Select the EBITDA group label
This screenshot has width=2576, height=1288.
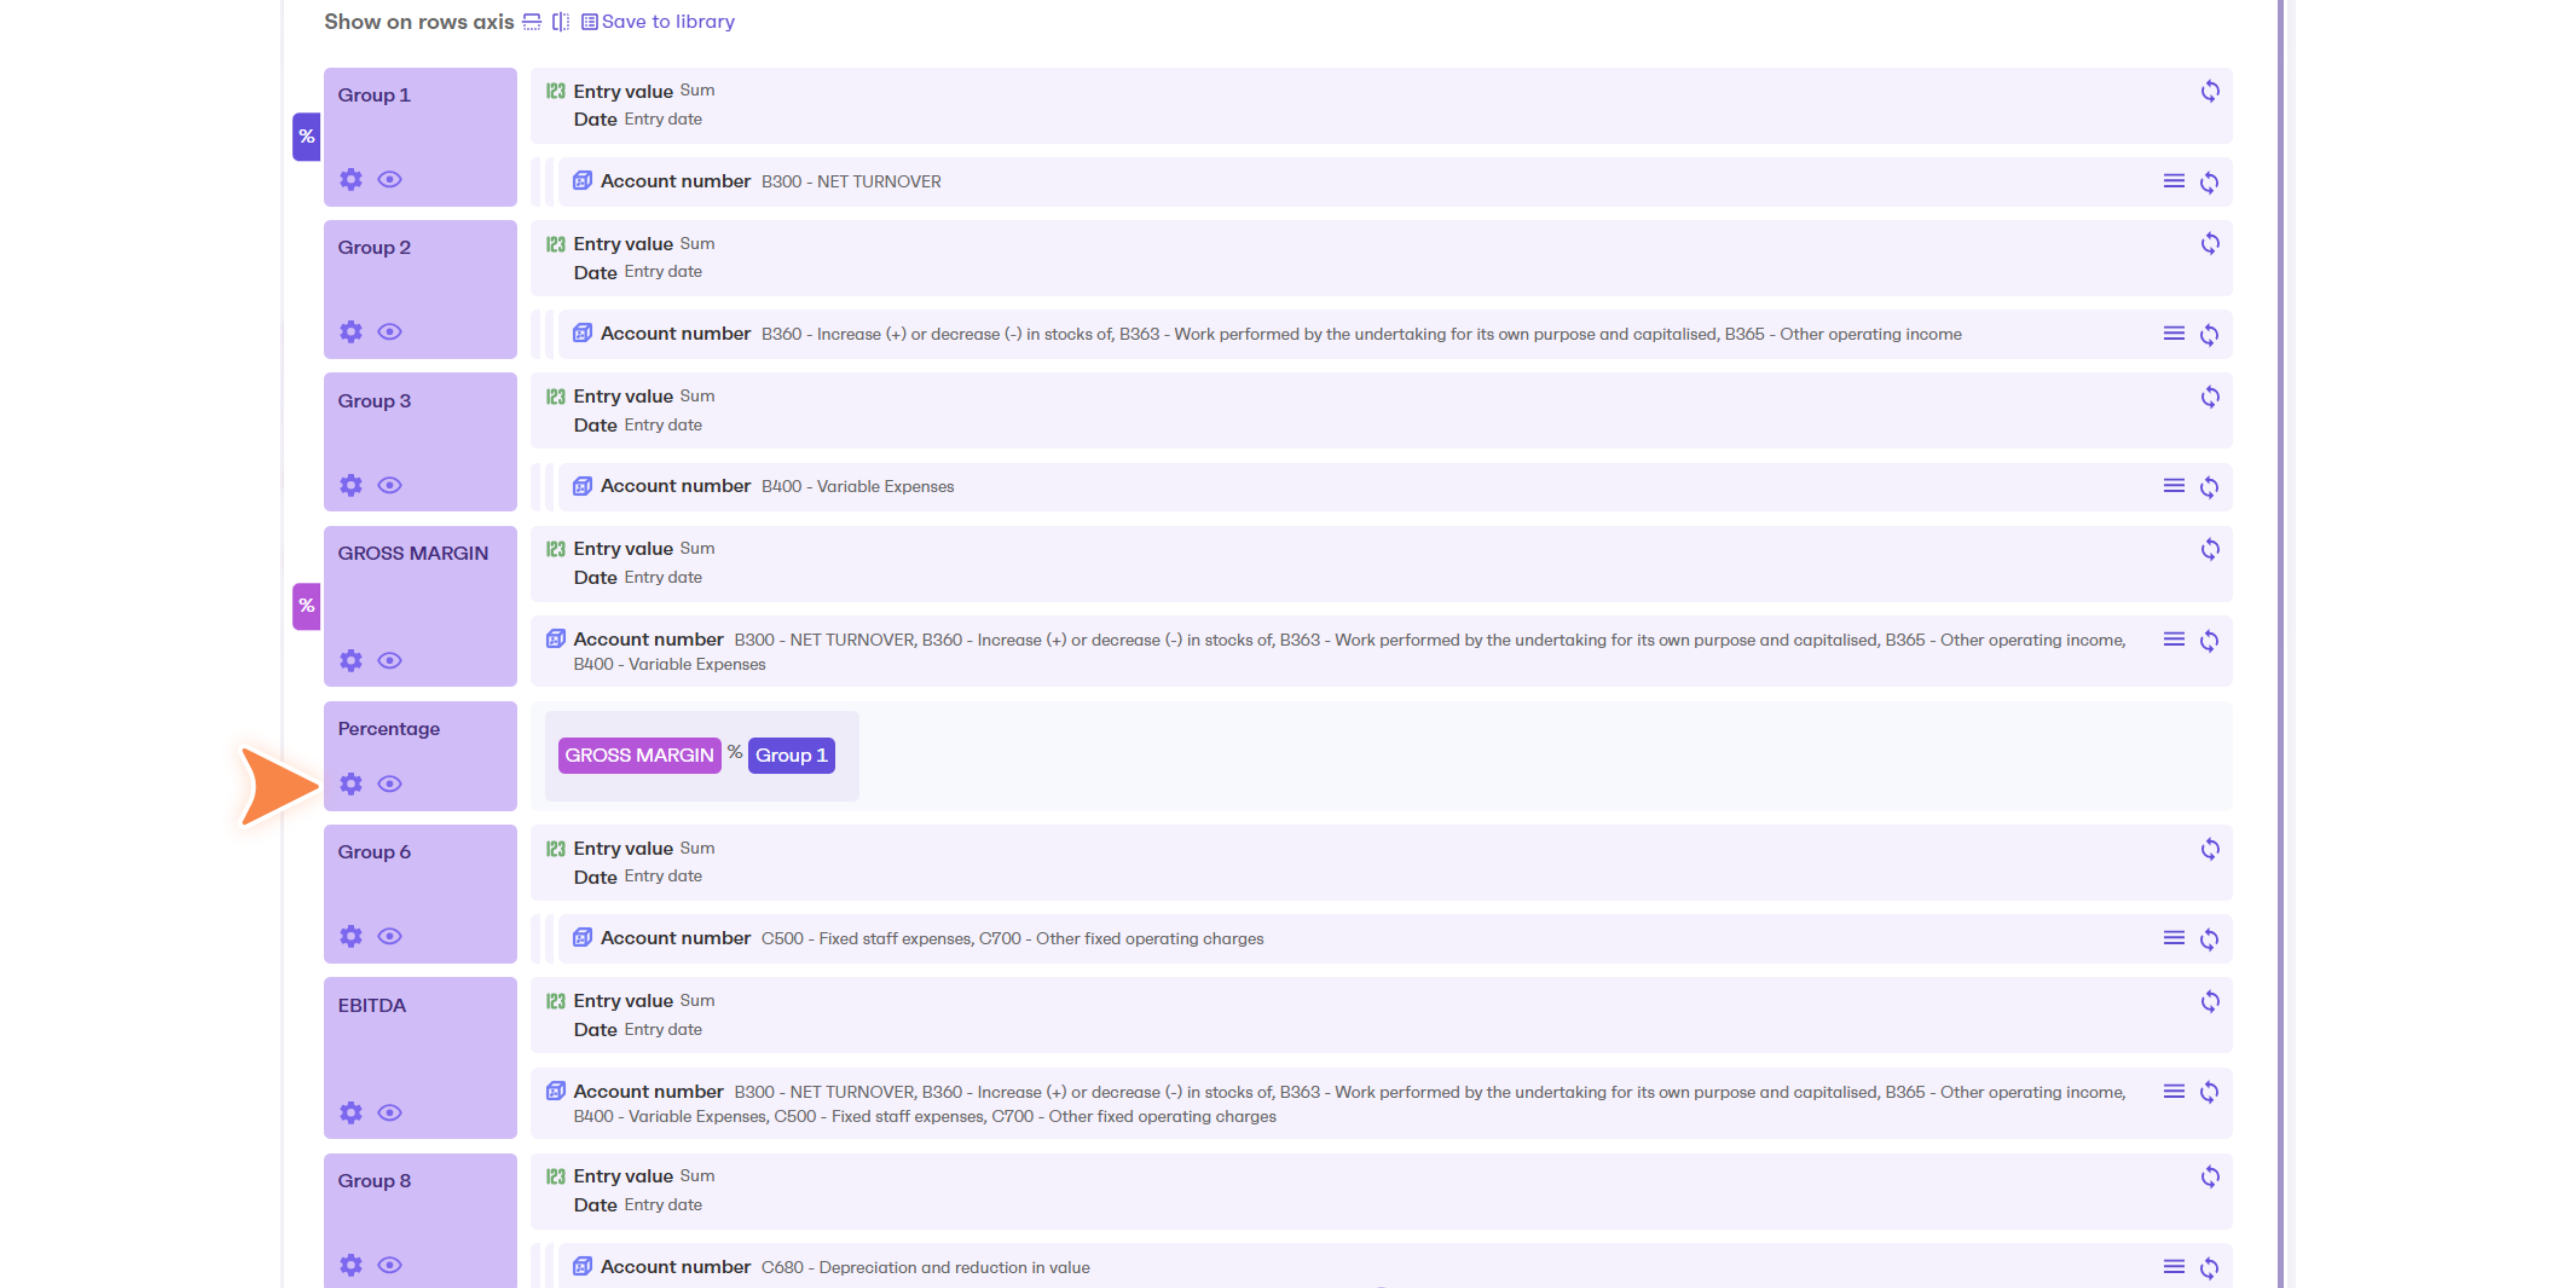(x=372, y=1005)
